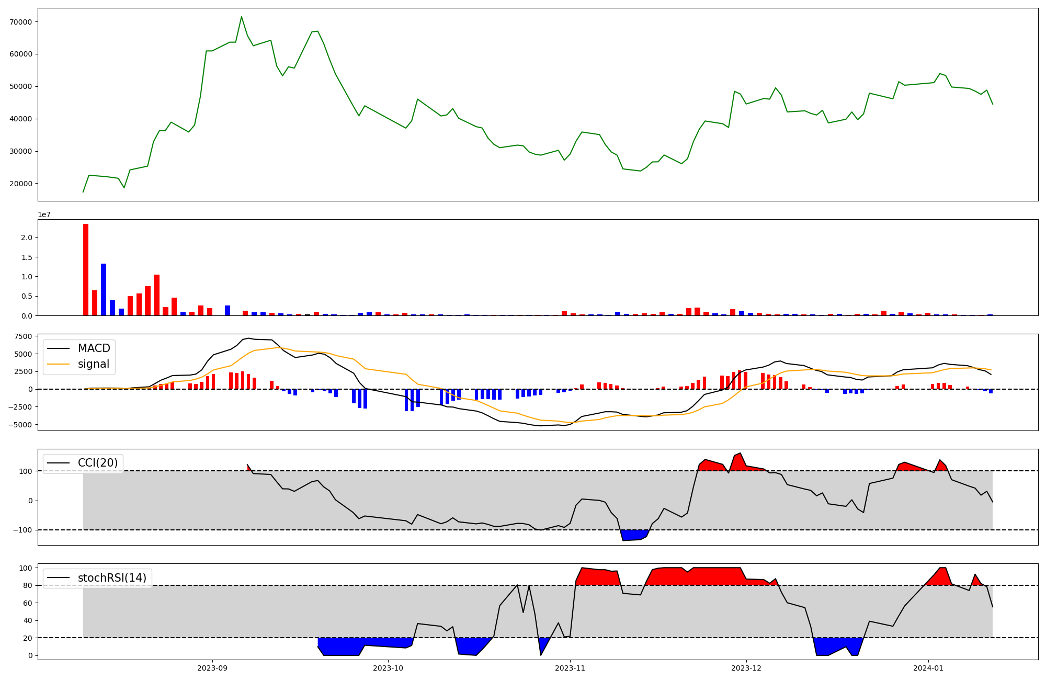Click the tallest blue volume bar
This screenshot has width=1046, height=680.
pos(104,289)
